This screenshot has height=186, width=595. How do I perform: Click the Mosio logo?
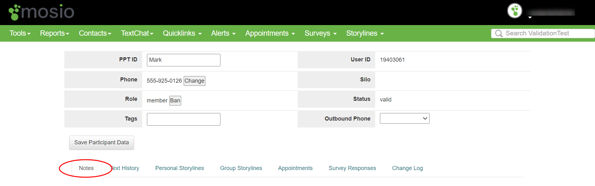[41, 12]
